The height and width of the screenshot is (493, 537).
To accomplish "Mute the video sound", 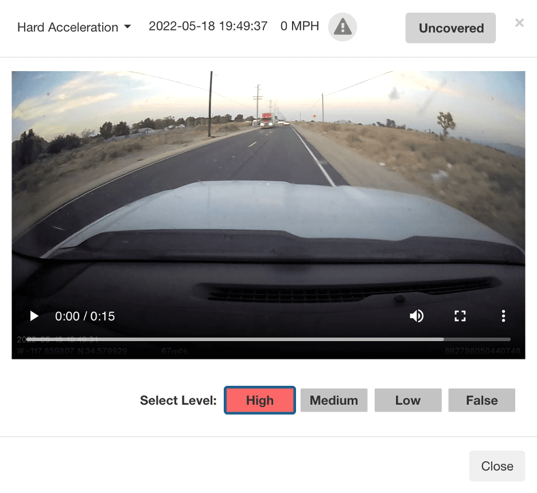I will pos(417,316).
